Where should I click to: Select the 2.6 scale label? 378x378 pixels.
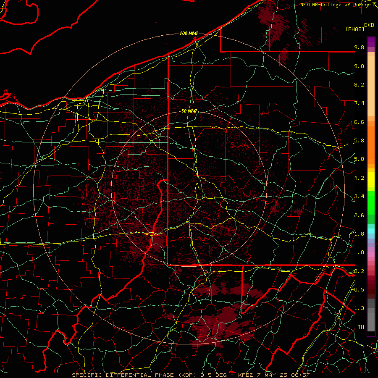[359, 215]
